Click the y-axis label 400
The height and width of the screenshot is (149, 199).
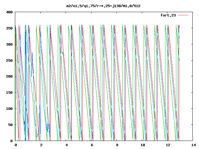9,12
